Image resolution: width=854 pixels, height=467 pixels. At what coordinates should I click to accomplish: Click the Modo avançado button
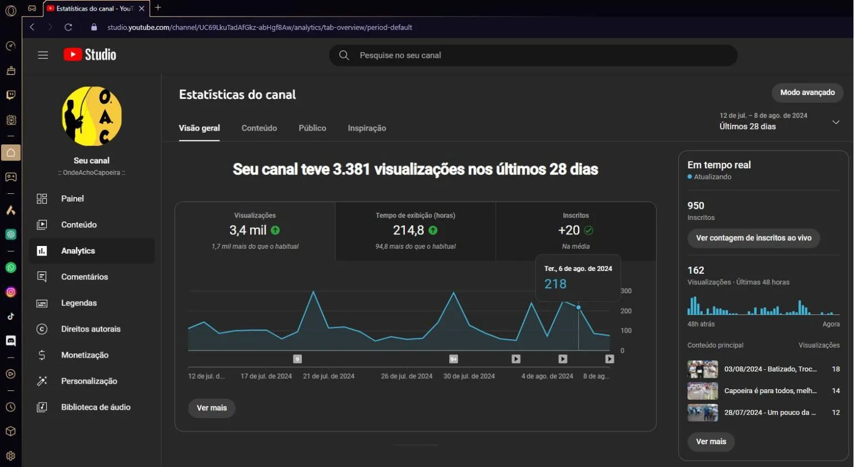pos(807,93)
